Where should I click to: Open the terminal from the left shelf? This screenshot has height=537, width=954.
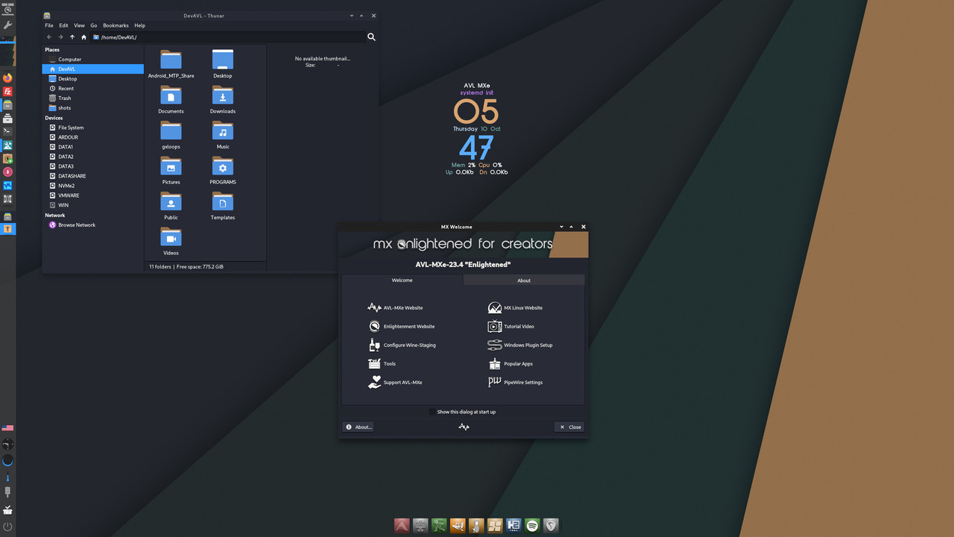pyautogui.click(x=8, y=131)
